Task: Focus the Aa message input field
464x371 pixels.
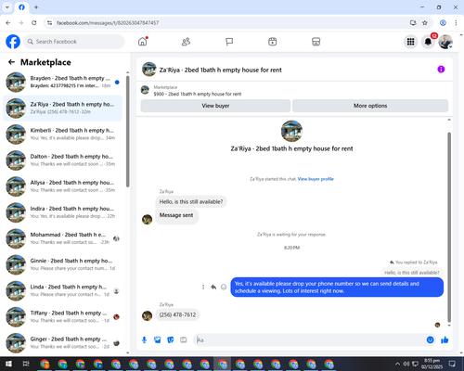Action: click(309, 340)
